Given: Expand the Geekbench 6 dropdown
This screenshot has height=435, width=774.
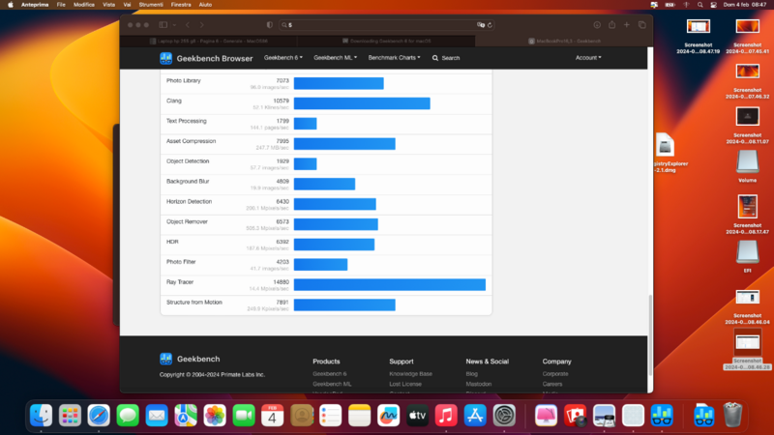Looking at the screenshot, I should (283, 58).
